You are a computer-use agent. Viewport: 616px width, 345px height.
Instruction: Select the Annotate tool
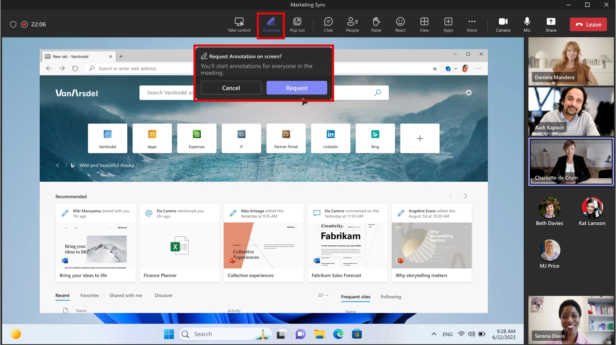tap(271, 25)
